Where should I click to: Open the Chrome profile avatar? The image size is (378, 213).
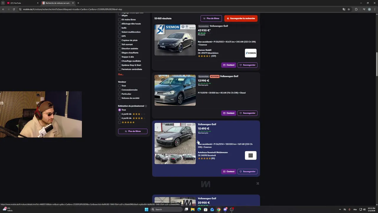(369, 9)
